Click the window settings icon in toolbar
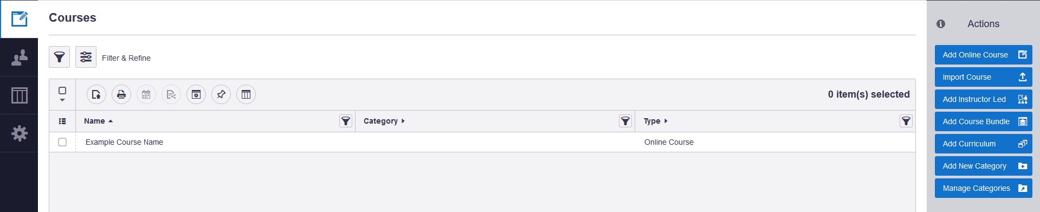The image size is (1040, 212). pyautogui.click(x=196, y=94)
